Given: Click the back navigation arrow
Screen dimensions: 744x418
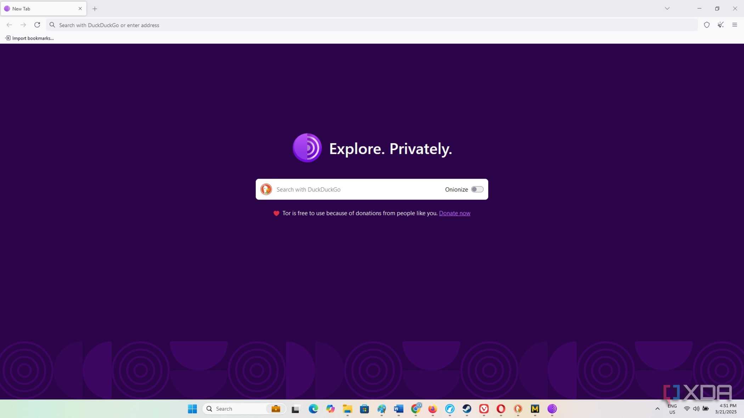Looking at the screenshot, I should click(9, 25).
